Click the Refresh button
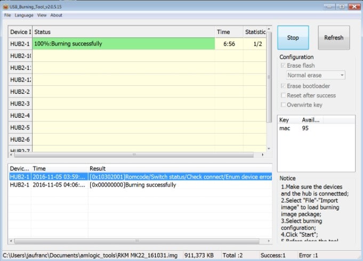The image size is (363, 261). point(334,38)
